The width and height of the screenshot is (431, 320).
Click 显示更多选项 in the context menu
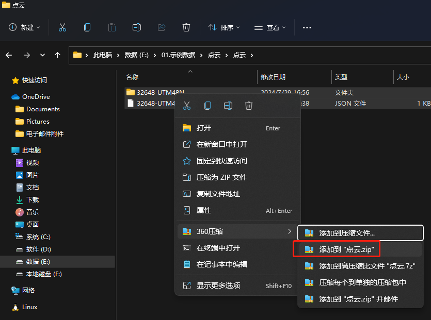218,285
